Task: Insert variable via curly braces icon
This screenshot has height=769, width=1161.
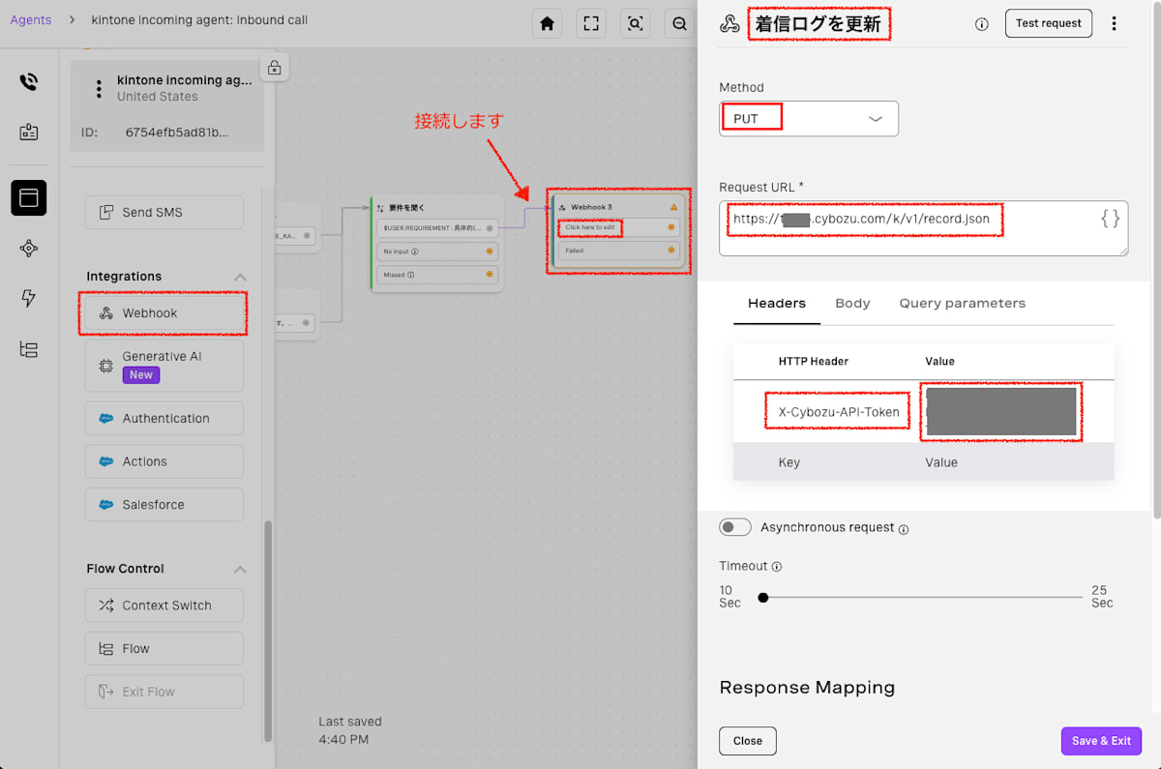Action: 1111,219
